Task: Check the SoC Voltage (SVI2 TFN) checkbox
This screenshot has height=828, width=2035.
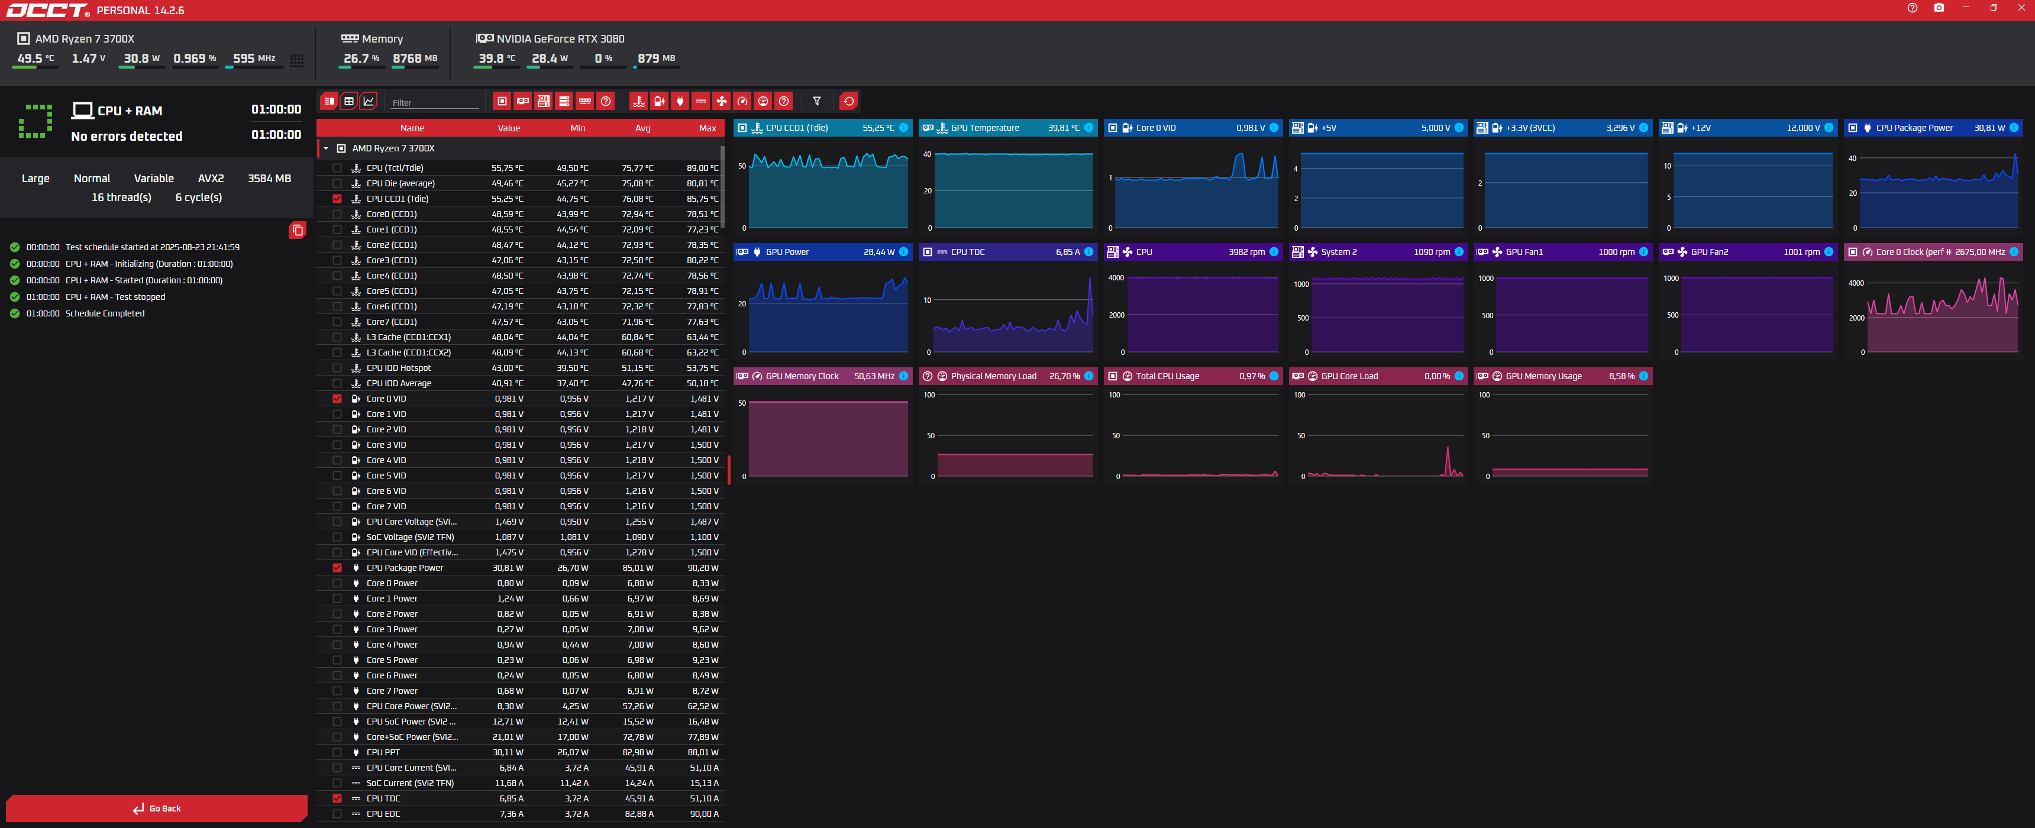Action: click(x=337, y=537)
